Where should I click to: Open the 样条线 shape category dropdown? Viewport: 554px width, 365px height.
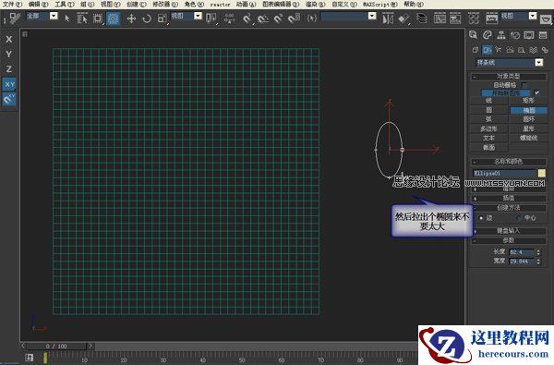tap(509, 63)
